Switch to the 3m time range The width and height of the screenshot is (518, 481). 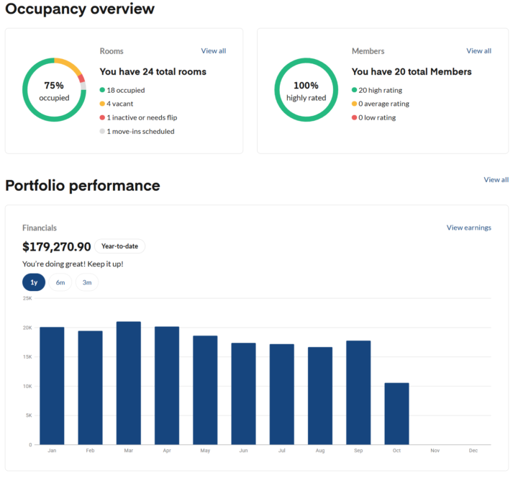(87, 282)
